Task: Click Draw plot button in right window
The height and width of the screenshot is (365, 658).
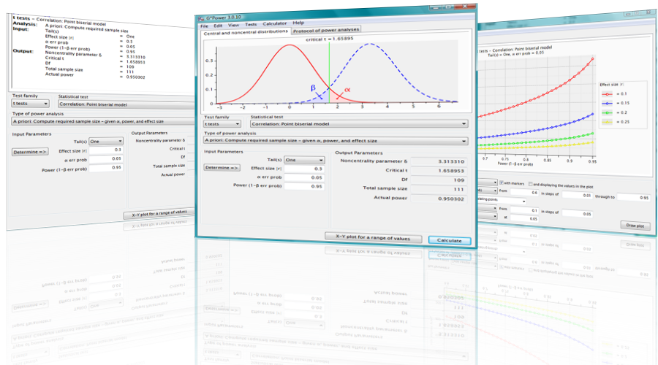Action: coord(635,226)
